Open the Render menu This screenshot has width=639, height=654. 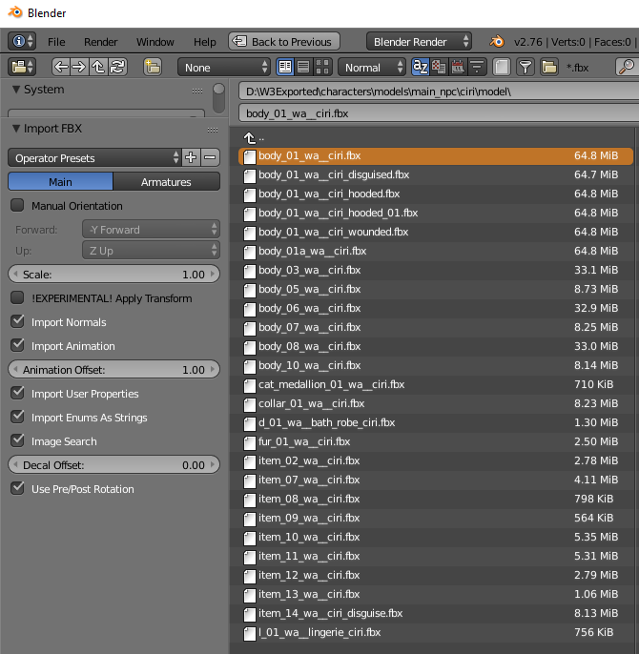pyautogui.click(x=100, y=42)
